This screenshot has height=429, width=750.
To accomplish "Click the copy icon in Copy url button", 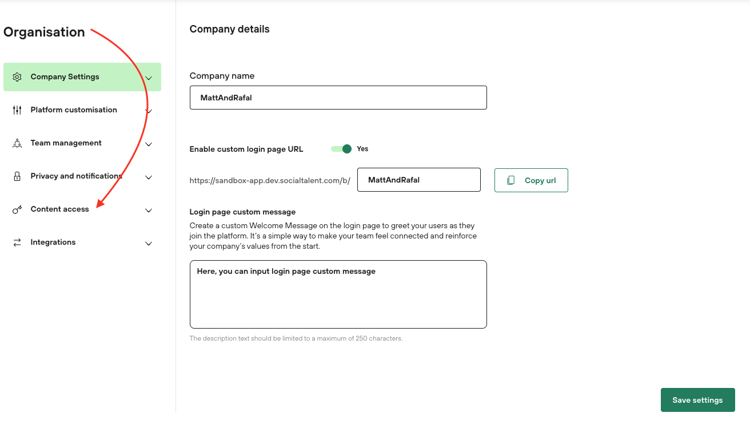I will [x=511, y=180].
